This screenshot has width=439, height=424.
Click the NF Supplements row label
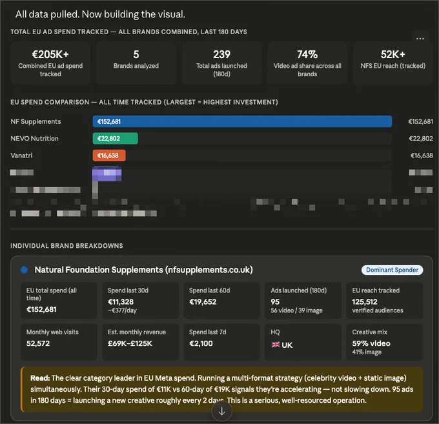pos(36,121)
